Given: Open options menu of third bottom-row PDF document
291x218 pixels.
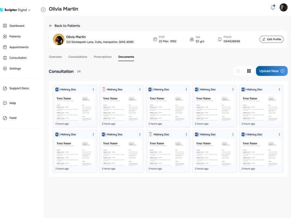Looking at the screenshot, I should point(187,135).
